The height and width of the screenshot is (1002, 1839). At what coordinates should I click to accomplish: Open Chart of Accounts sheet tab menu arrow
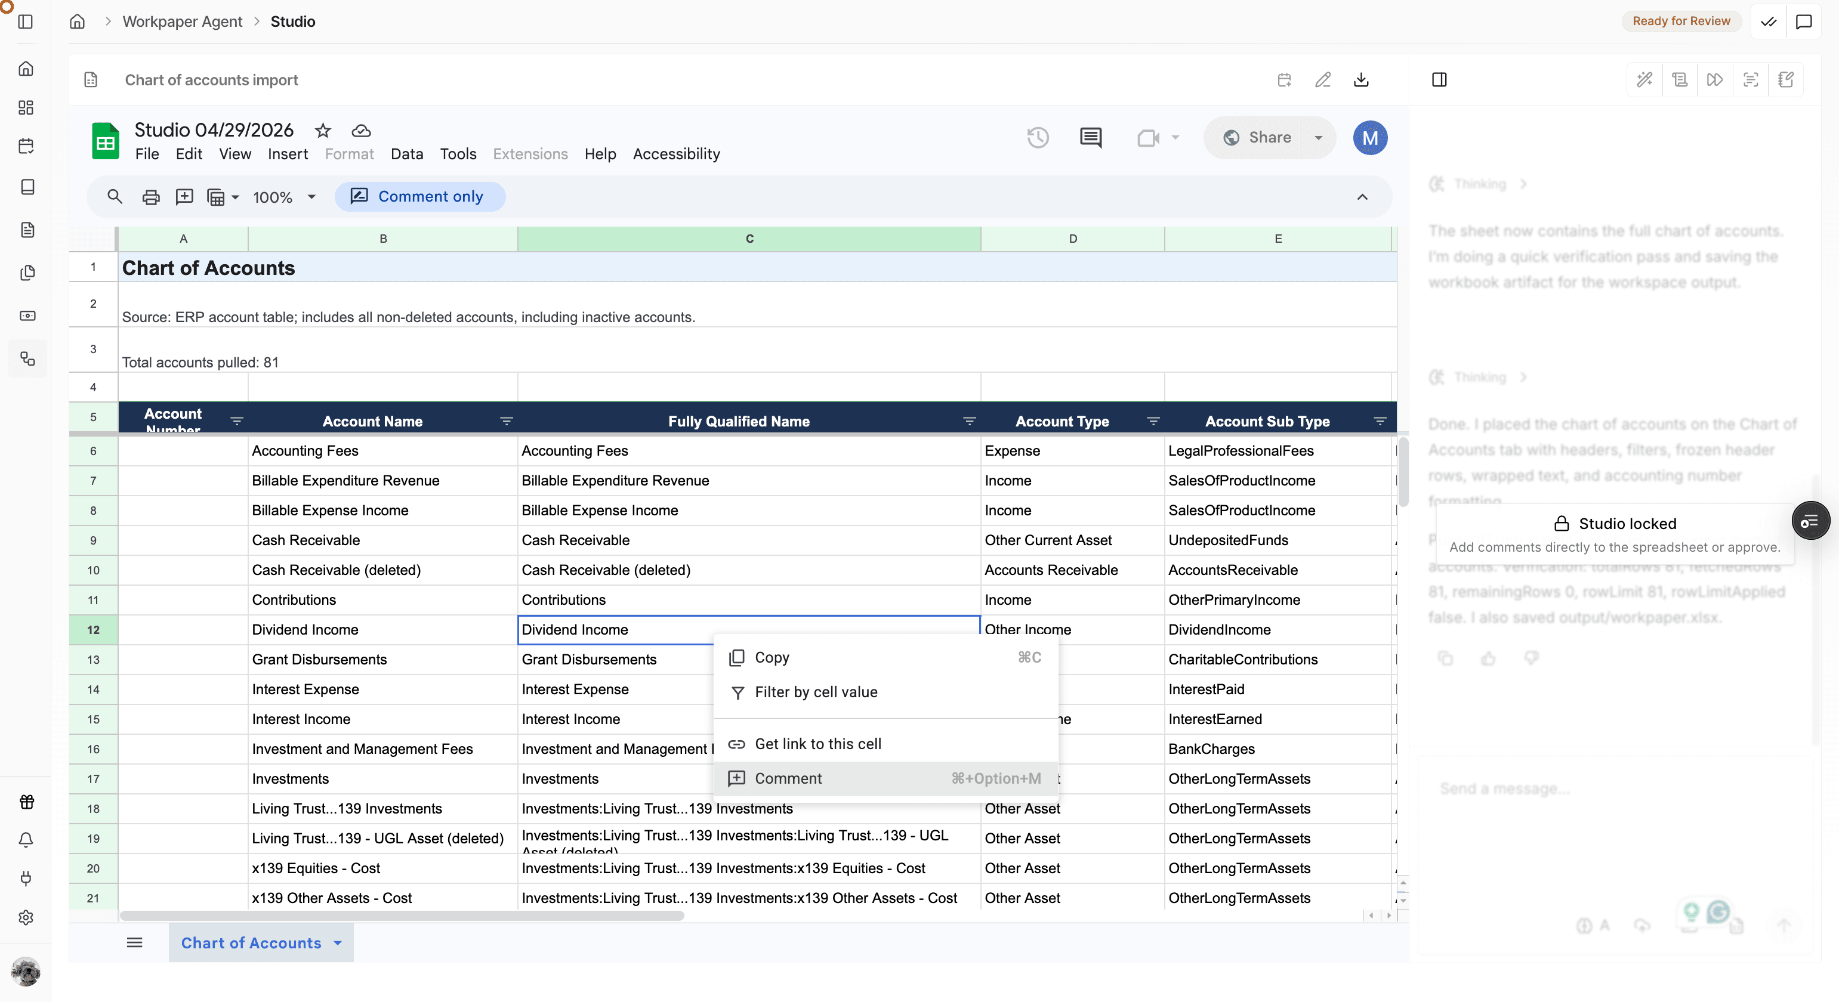click(338, 944)
